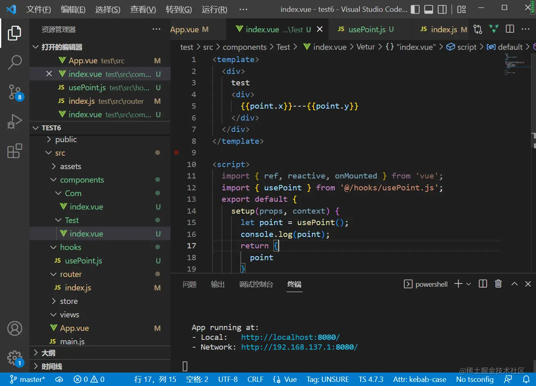Toggle breakpoint on line 9
The width and height of the screenshot is (536, 386).
point(176,152)
